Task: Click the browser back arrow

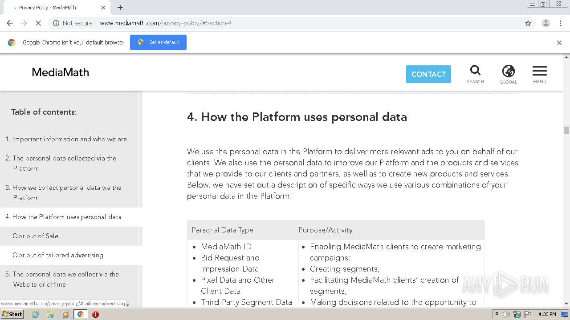Action: (10, 23)
